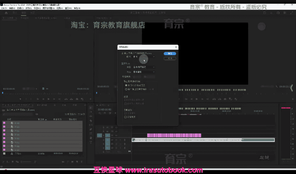Click Play in the Program monitor
Screen dimensions: 296x174
(x=197, y=99)
